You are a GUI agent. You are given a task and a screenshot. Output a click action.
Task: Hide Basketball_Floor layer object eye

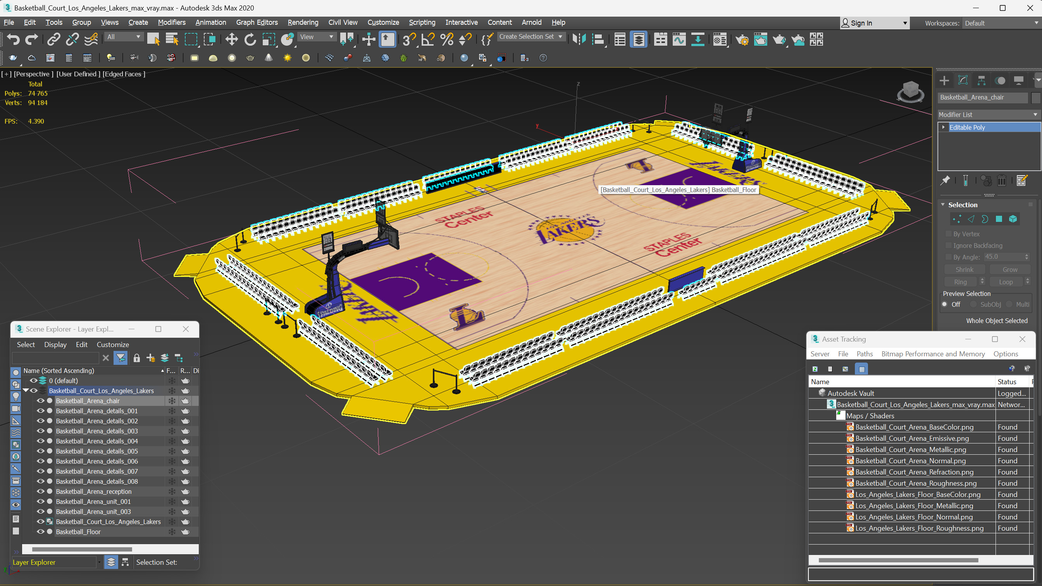[x=40, y=532]
